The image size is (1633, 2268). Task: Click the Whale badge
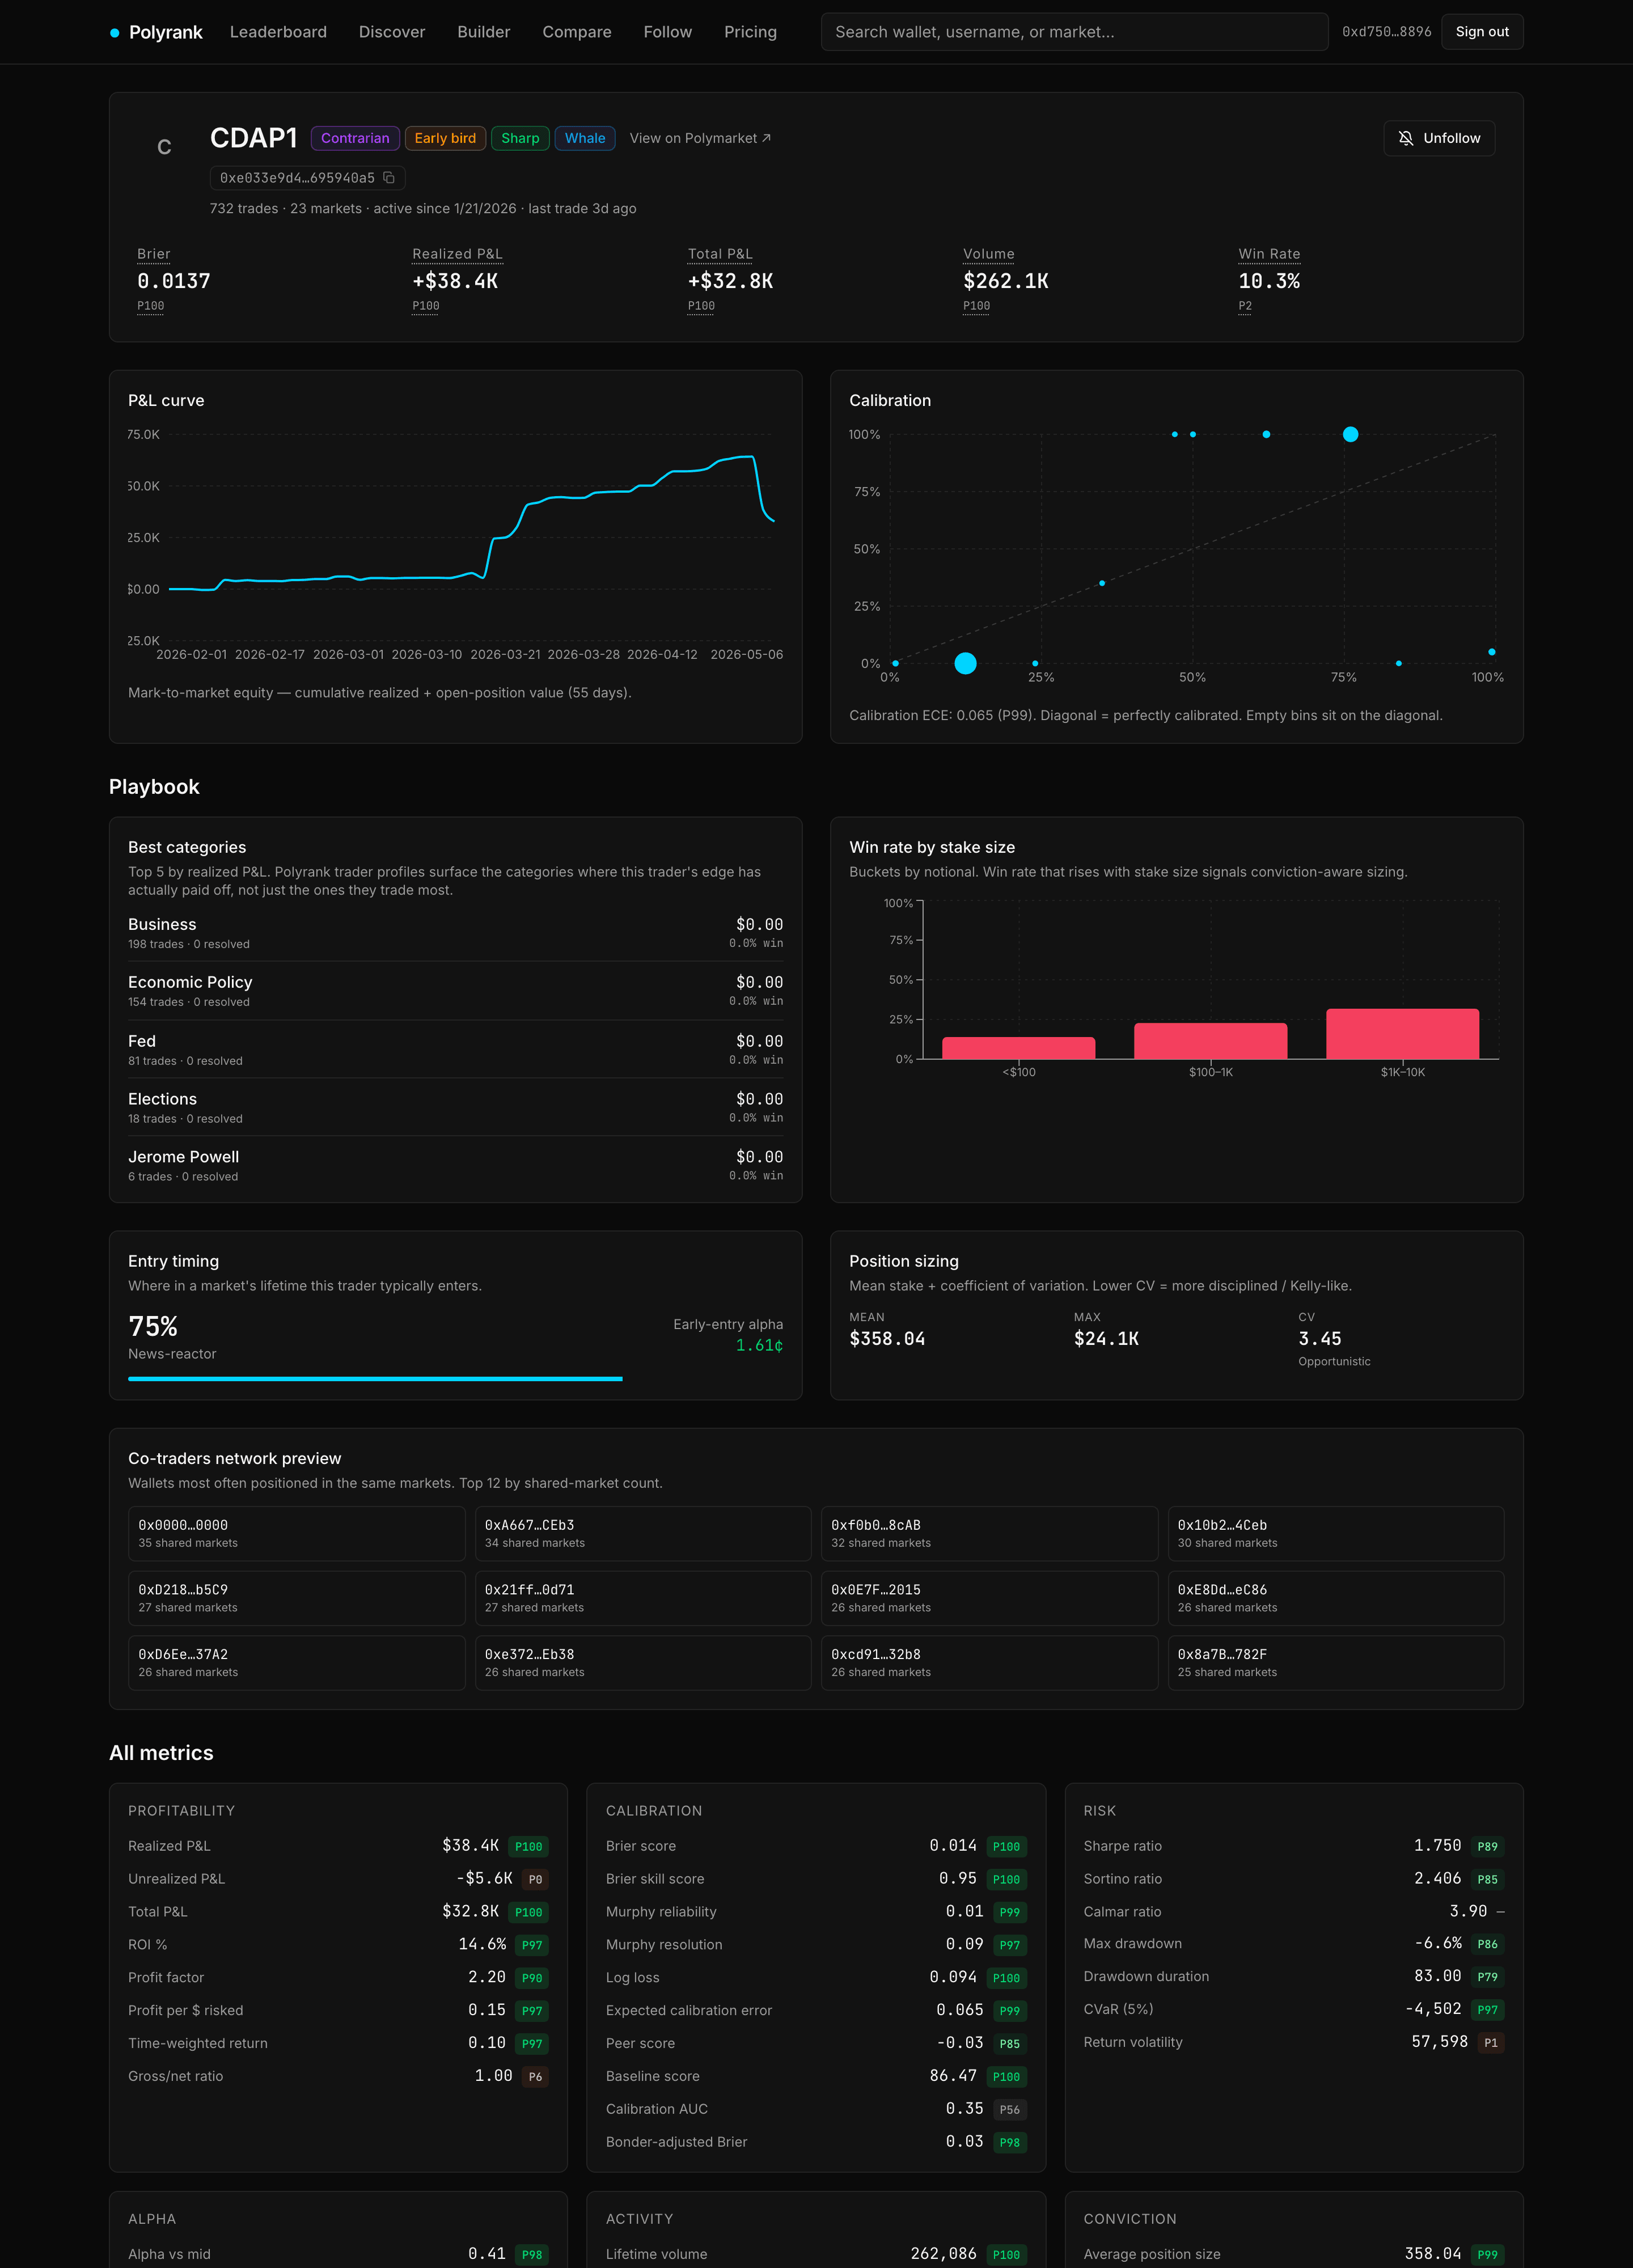[x=585, y=138]
